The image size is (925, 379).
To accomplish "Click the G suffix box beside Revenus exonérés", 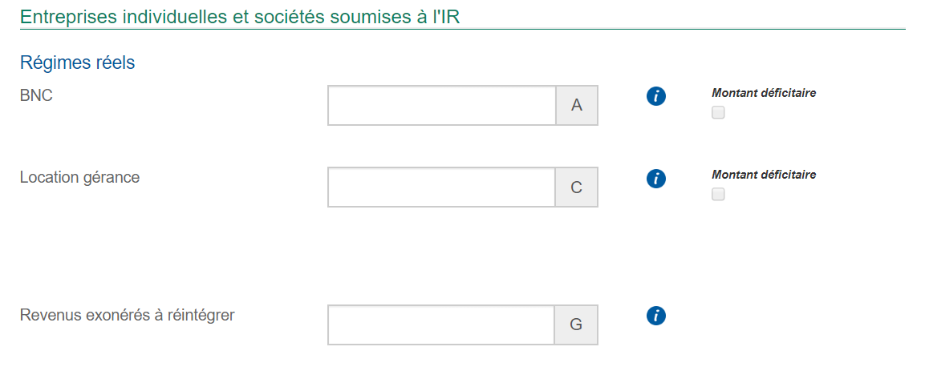I will pyautogui.click(x=576, y=325).
